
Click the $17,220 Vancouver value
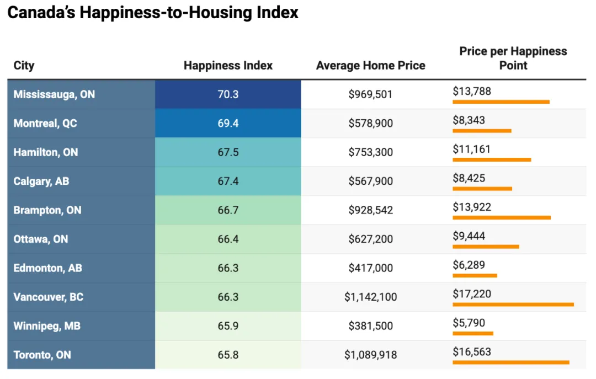coord(472,294)
